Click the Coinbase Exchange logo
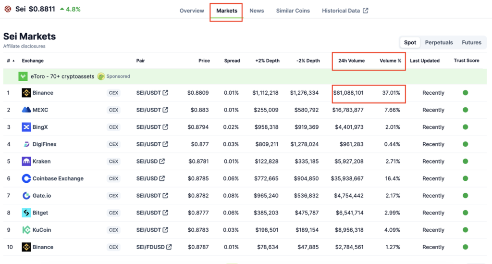The image size is (492, 264). [x=26, y=178]
